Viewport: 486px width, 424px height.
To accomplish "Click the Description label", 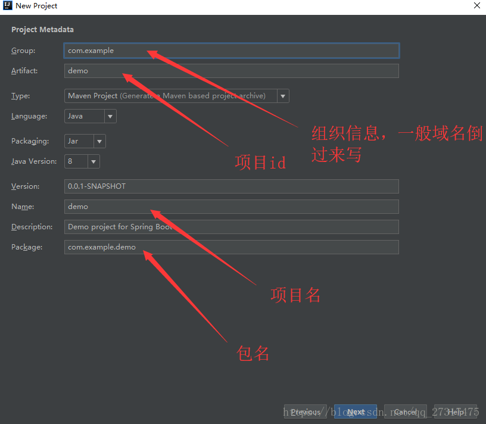I will coord(32,227).
